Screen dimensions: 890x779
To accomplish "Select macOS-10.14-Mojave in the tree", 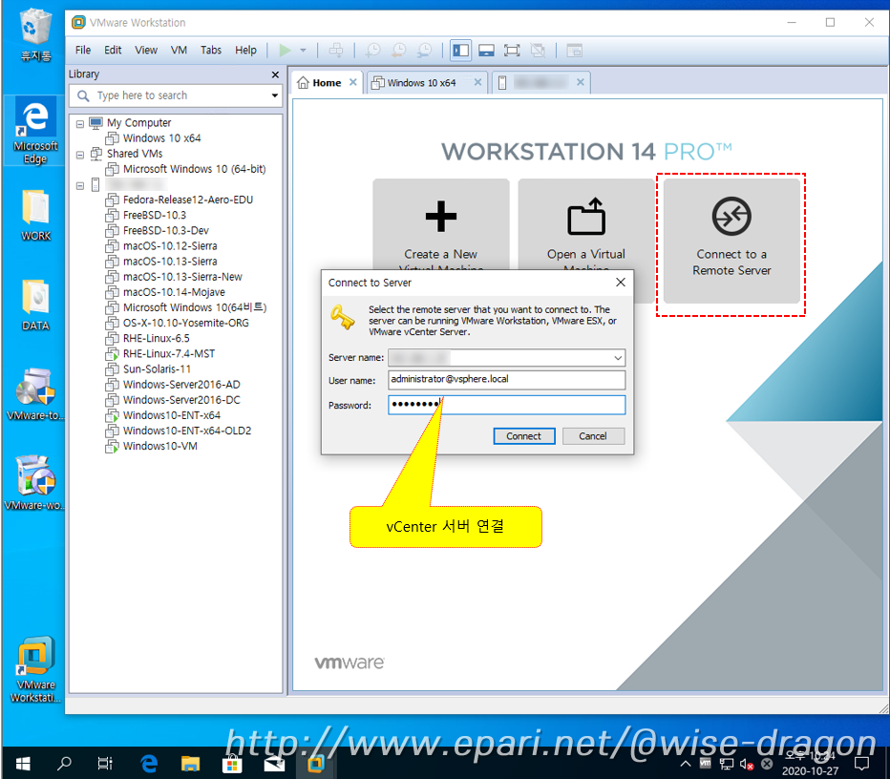I will 174,292.
